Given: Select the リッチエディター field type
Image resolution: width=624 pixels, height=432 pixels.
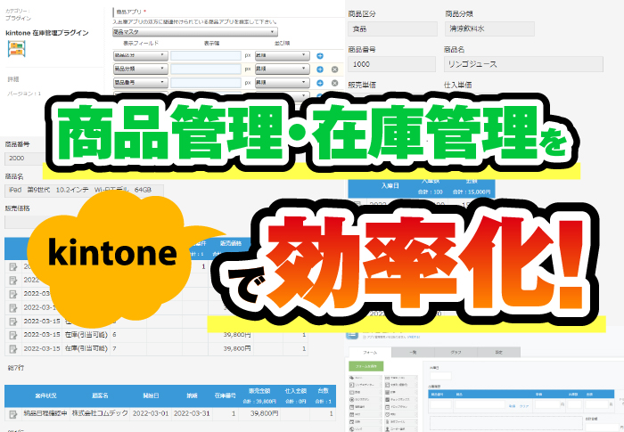Looking at the screenshot, I should coord(364,385).
